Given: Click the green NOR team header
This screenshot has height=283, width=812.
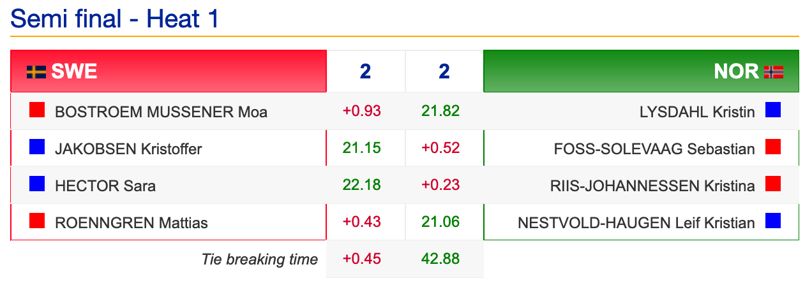Looking at the screenshot, I should [642, 71].
